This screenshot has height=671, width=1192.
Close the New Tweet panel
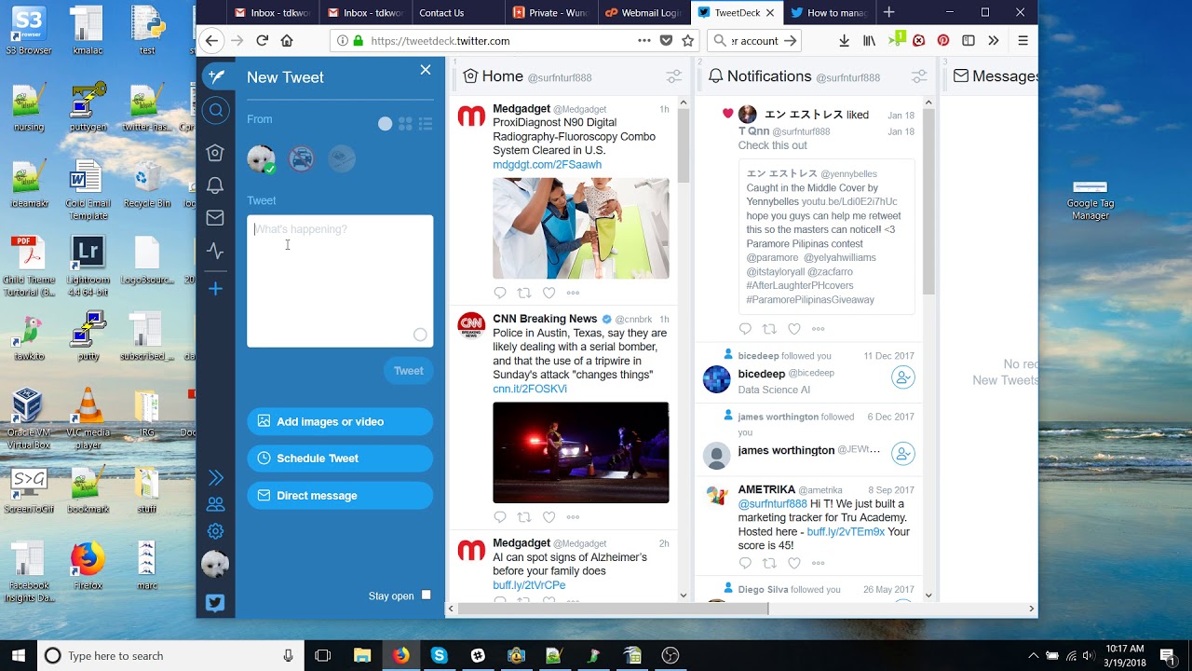click(x=426, y=70)
